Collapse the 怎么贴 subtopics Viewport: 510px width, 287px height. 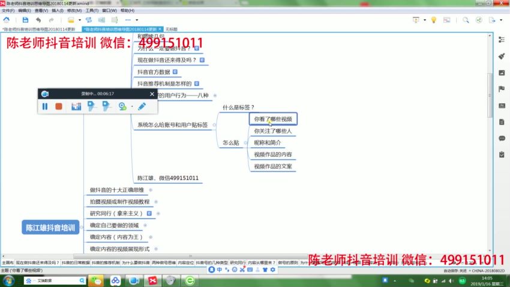click(245, 142)
